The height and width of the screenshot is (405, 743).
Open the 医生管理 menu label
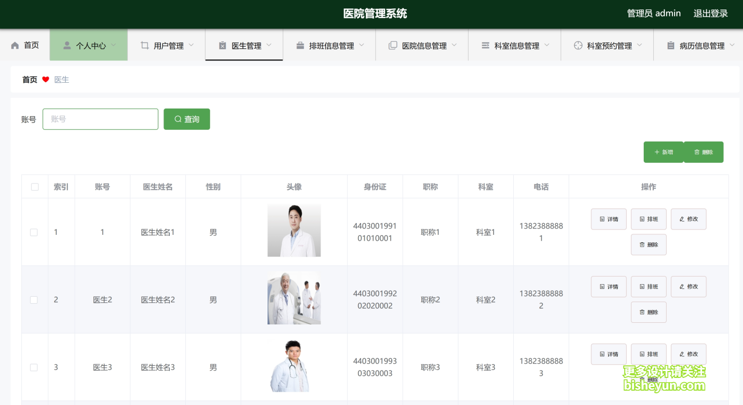click(x=247, y=46)
